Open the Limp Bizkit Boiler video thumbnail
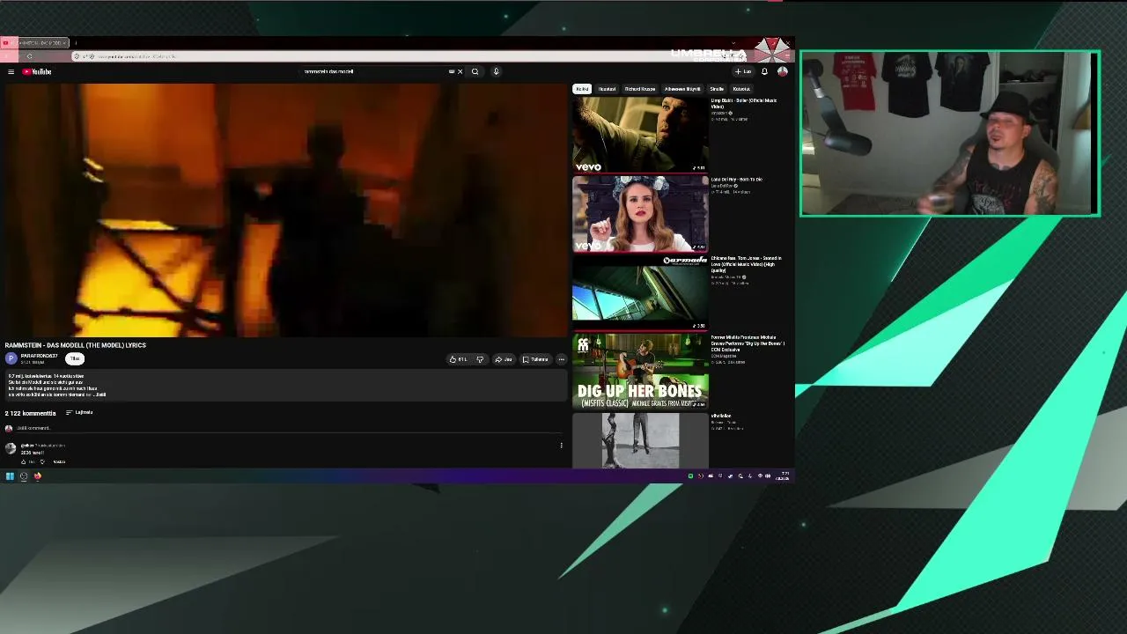The image size is (1127, 634). (640, 135)
